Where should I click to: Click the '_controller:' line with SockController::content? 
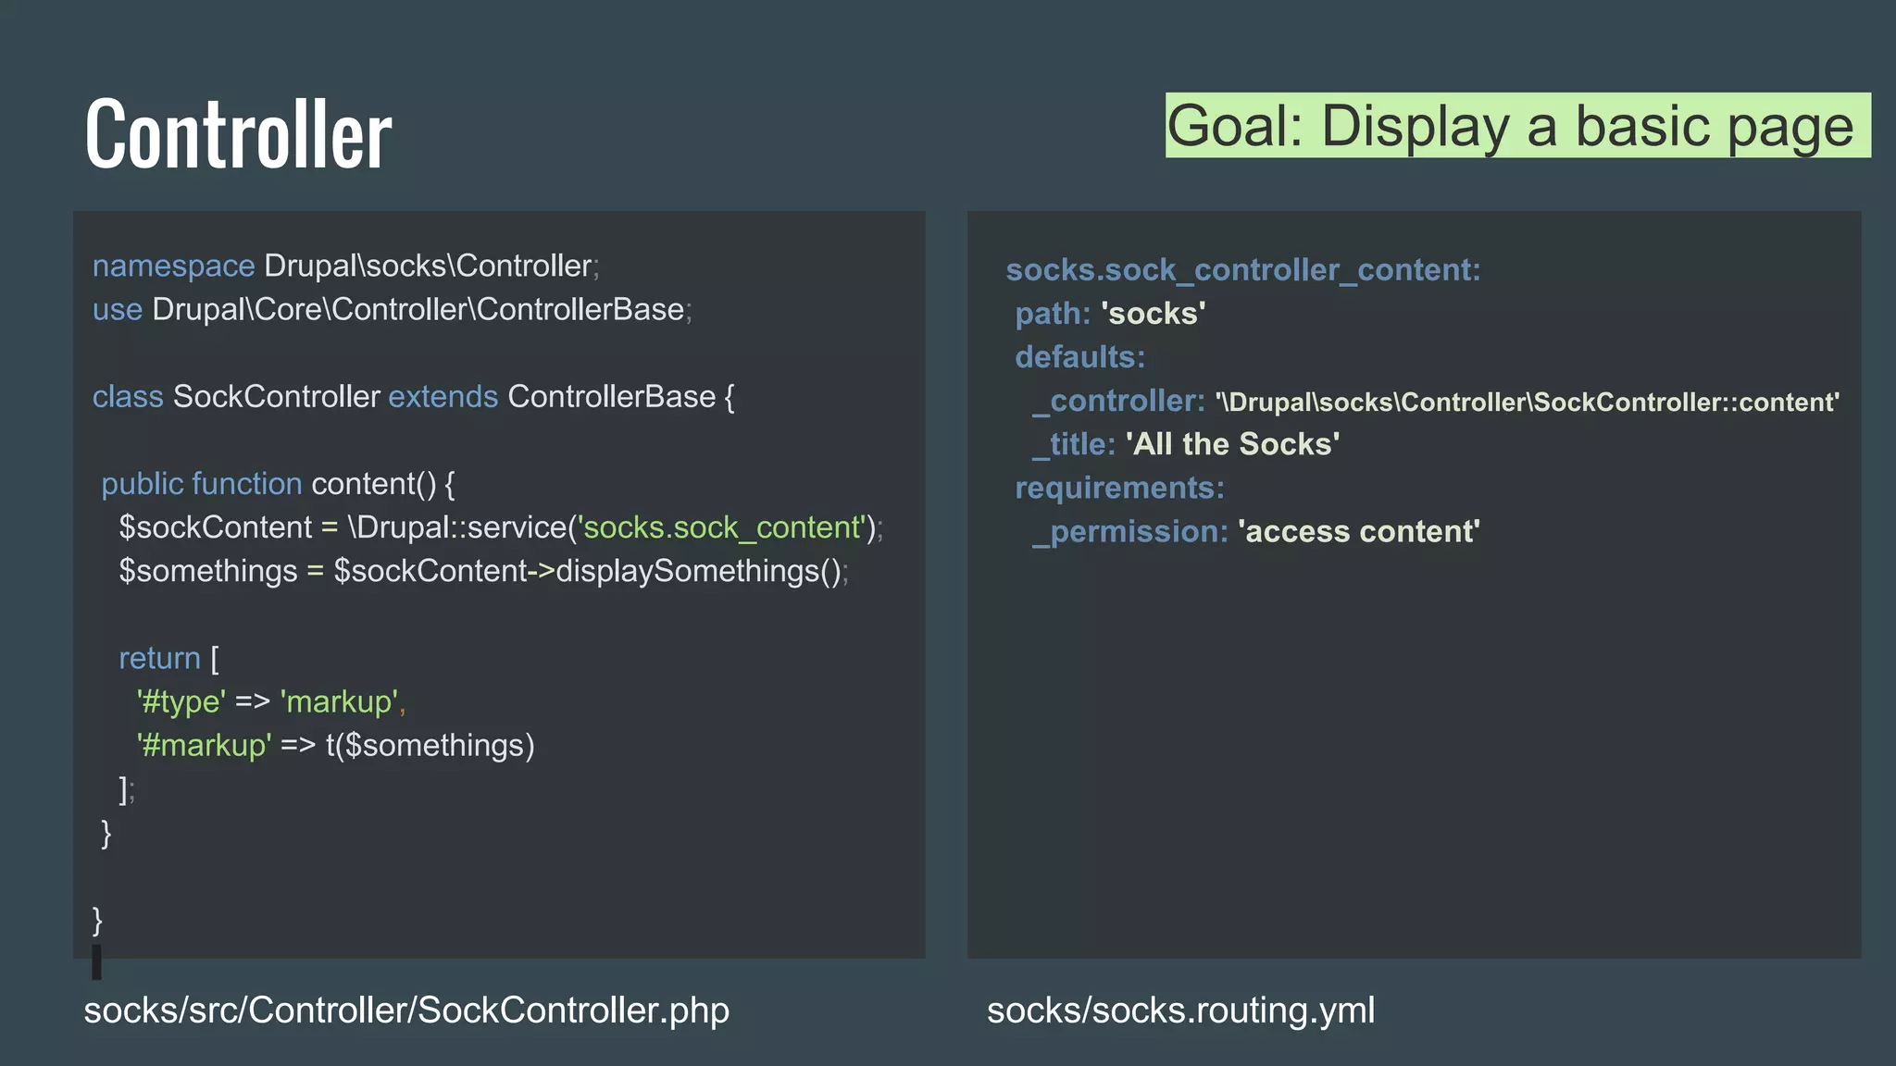(x=1436, y=401)
